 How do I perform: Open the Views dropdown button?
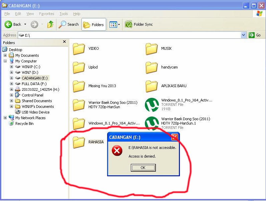pyautogui.click(x=115, y=25)
